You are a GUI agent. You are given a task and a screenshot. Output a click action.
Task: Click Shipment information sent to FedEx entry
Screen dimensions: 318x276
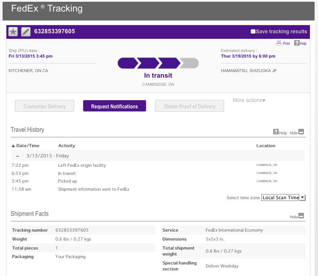pos(93,189)
